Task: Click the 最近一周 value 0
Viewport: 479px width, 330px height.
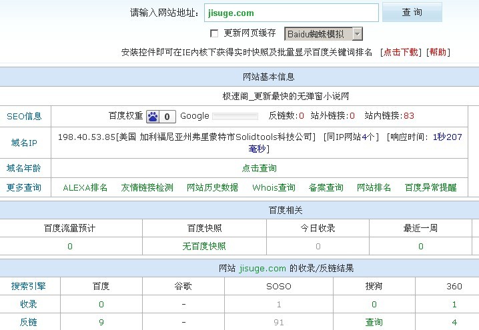Action: point(421,247)
